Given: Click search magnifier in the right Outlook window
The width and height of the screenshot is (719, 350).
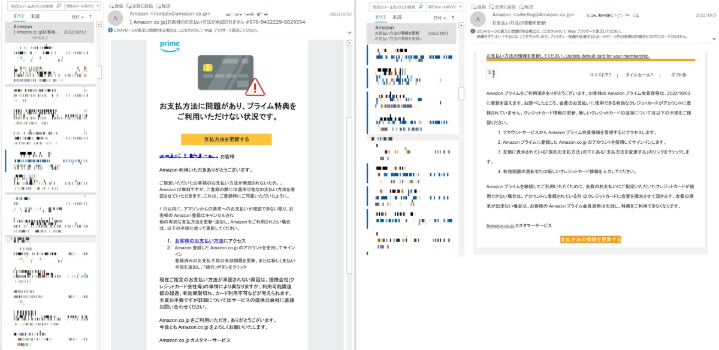Looking at the screenshot, I should point(420,5).
